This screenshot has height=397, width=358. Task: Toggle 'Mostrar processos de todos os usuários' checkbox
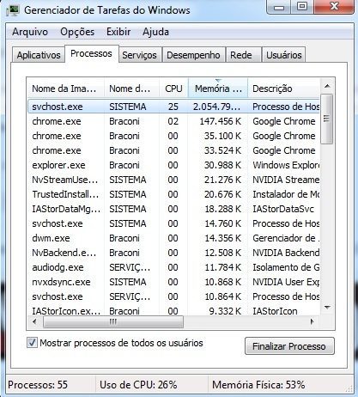pos(32,343)
